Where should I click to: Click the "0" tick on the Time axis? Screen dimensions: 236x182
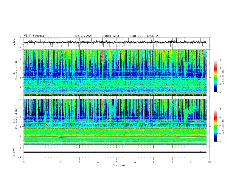point(24,162)
